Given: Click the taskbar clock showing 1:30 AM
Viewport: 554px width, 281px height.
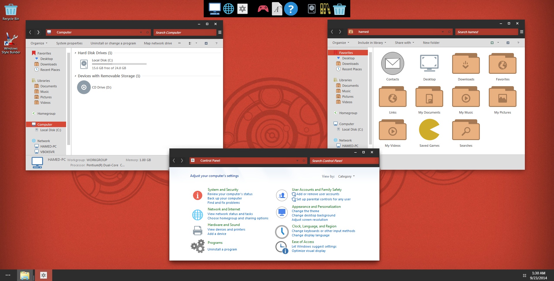Looking at the screenshot, I should tap(538, 276).
